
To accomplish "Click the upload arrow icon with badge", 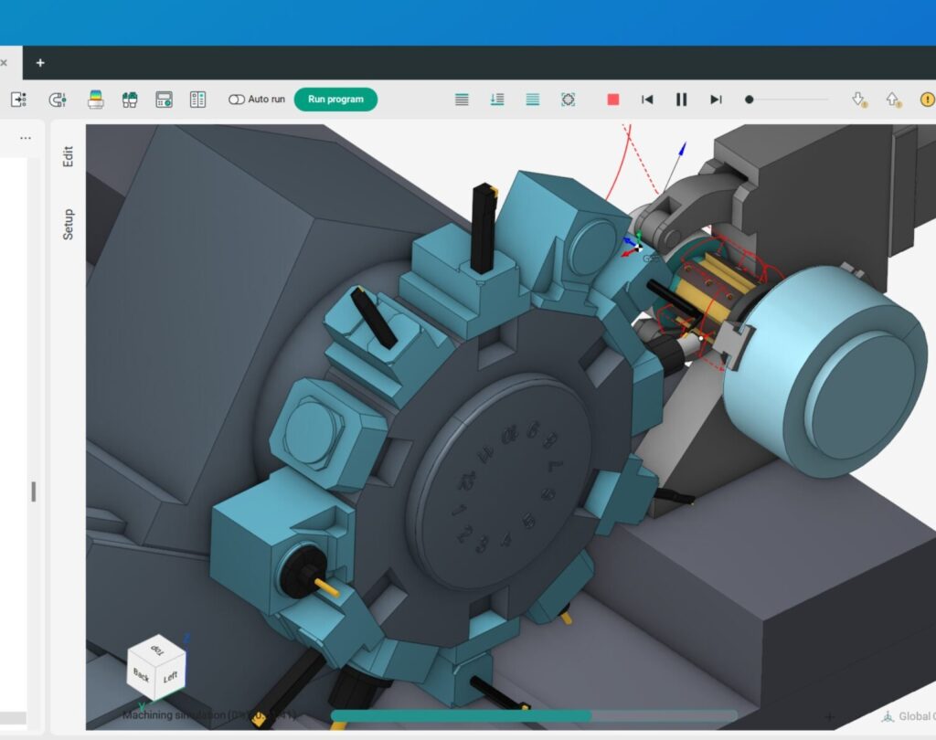I will 893,100.
